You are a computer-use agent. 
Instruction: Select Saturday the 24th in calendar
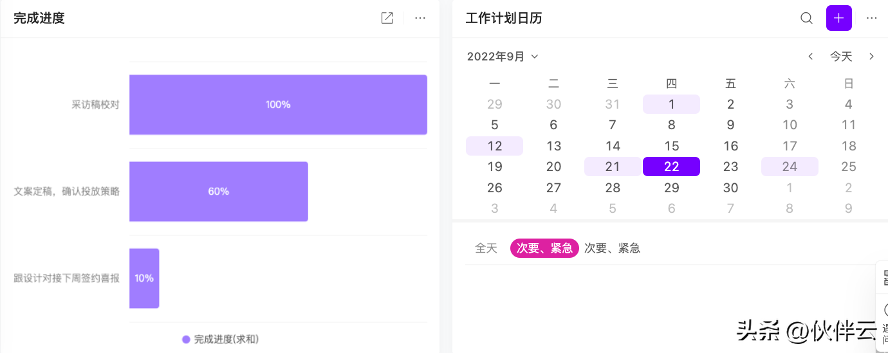[x=790, y=167]
